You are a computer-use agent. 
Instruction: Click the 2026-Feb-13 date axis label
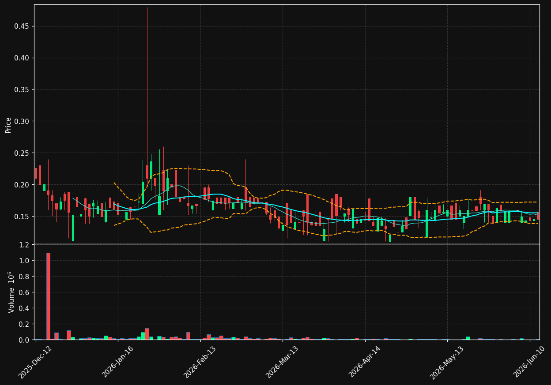[x=200, y=362]
